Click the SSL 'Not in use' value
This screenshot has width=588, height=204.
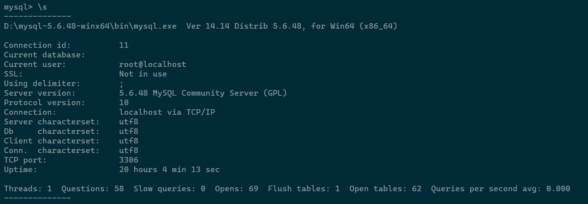click(x=143, y=74)
